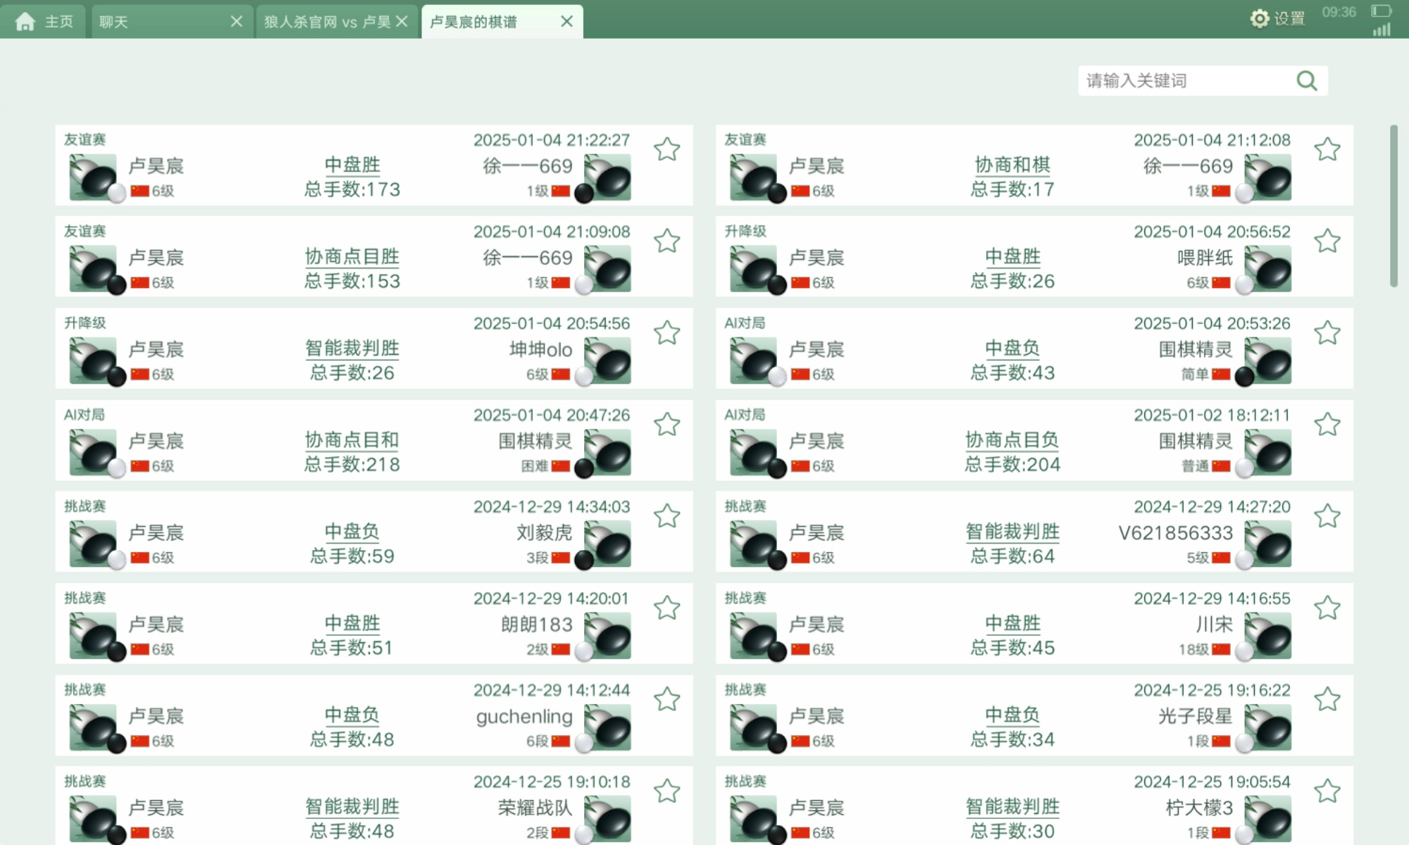The width and height of the screenshot is (1409, 845).
Task: Close the 卢昊宸的棋谱 tab
Action: coord(567,22)
